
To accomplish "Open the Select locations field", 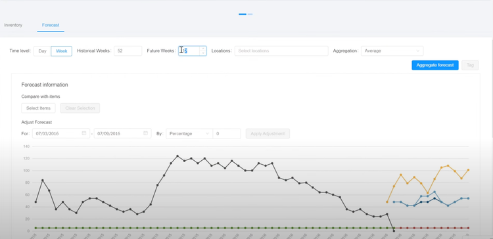I will pos(281,51).
